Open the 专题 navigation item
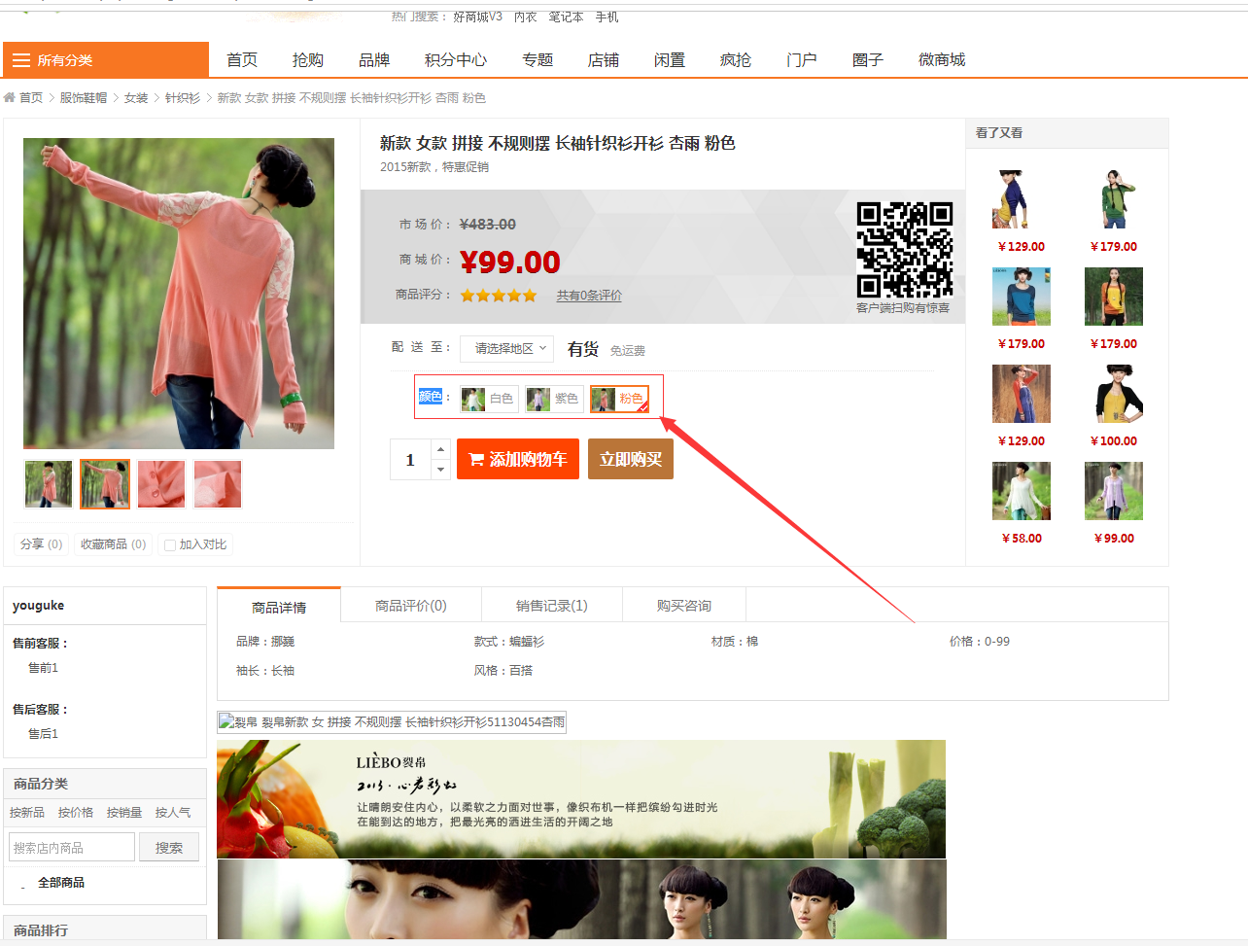The width and height of the screenshot is (1248, 946). [x=537, y=60]
